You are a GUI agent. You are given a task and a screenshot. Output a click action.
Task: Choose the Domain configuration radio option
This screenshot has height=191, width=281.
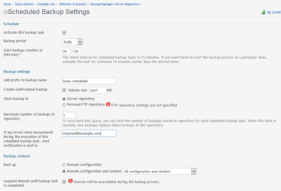pos(64,165)
